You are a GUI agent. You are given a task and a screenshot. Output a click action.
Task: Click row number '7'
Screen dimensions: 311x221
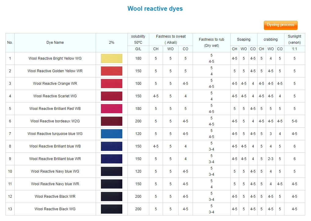pos(10,134)
